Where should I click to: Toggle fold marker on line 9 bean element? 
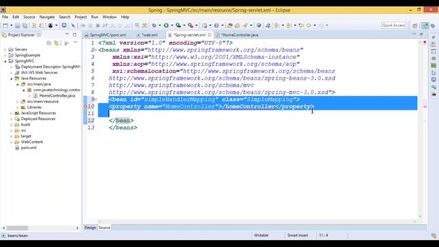tap(96, 99)
